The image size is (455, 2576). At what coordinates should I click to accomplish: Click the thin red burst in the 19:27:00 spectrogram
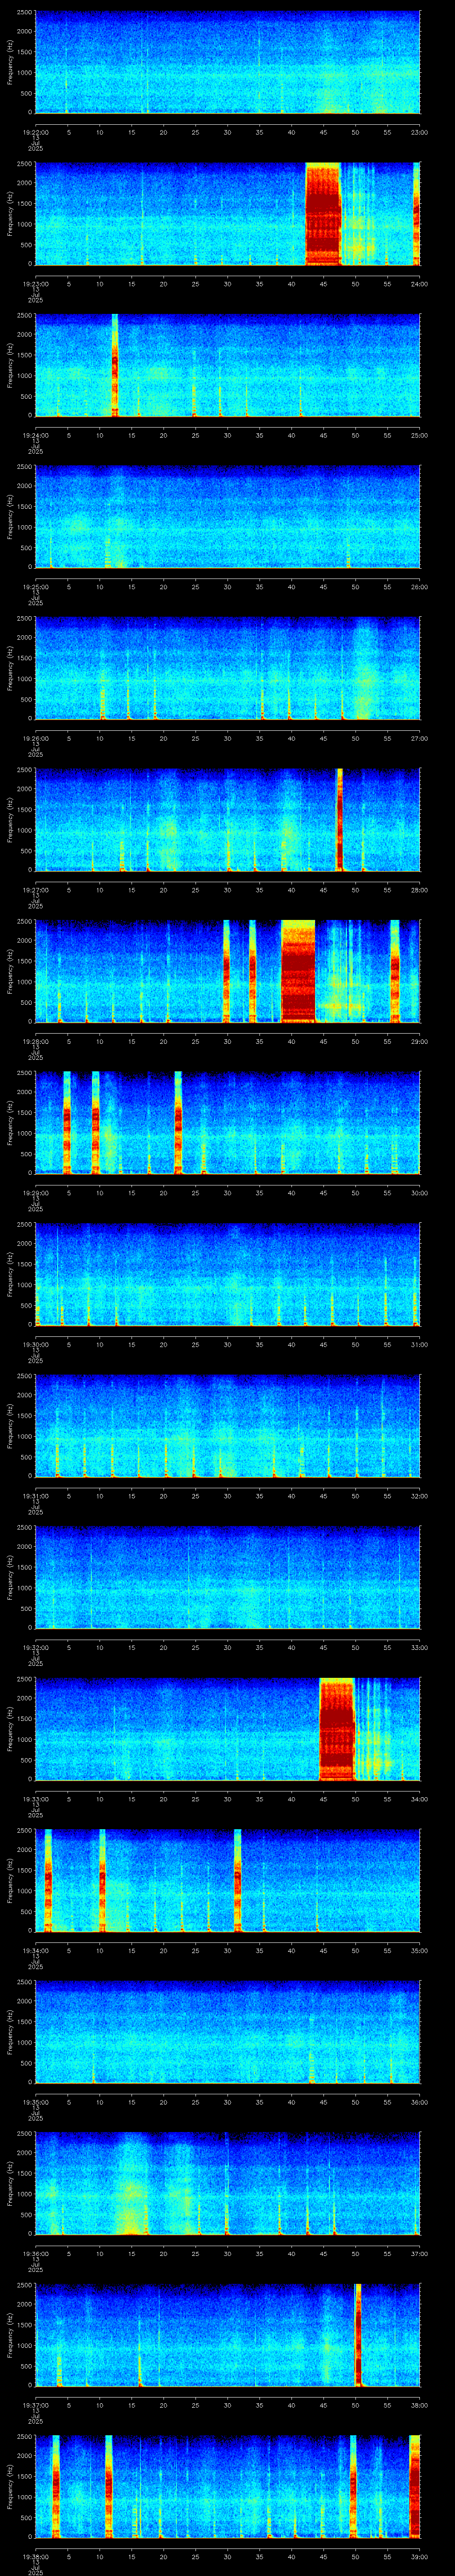340,819
